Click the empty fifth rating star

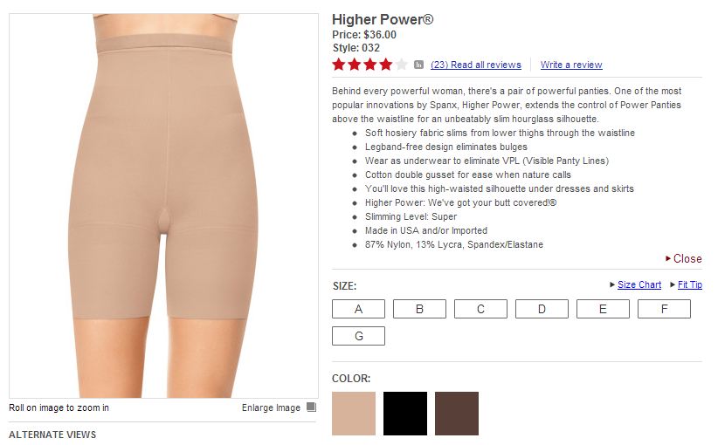(x=402, y=65)
